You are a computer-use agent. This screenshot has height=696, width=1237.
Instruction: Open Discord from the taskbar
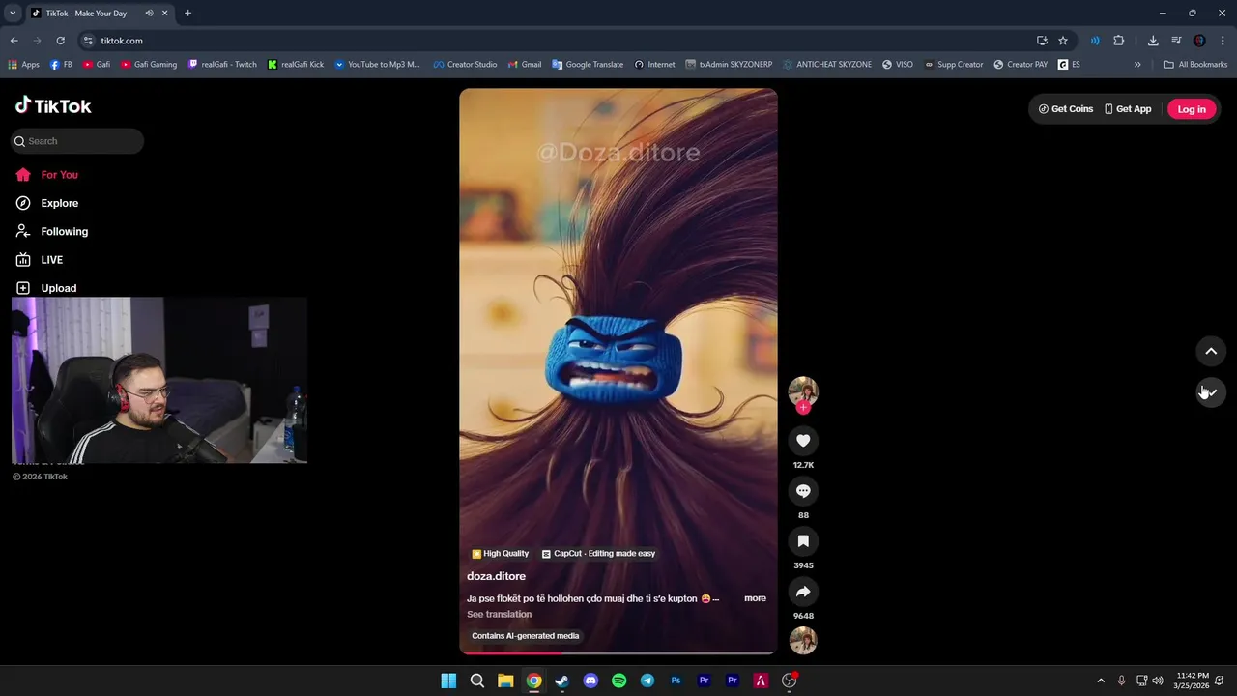[590, 681]
